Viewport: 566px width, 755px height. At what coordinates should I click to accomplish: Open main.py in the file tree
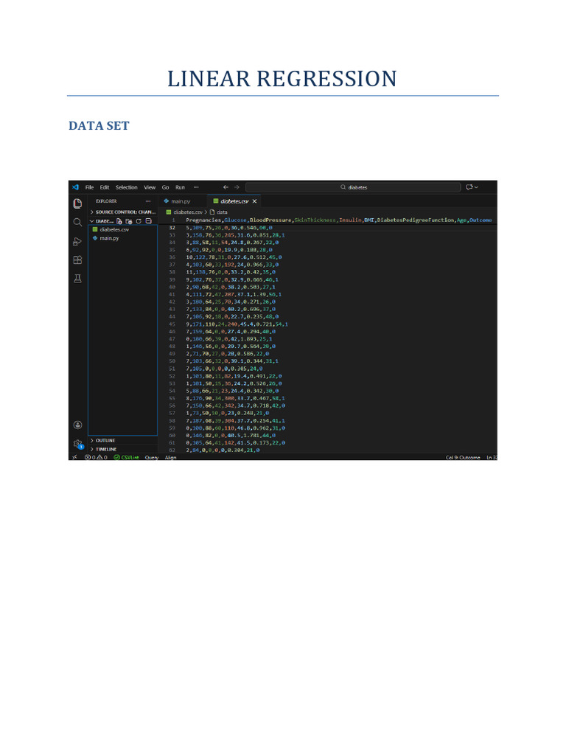pos(109,238)
